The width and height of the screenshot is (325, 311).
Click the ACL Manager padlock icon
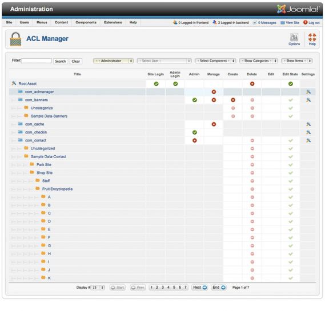pos(15,39)
